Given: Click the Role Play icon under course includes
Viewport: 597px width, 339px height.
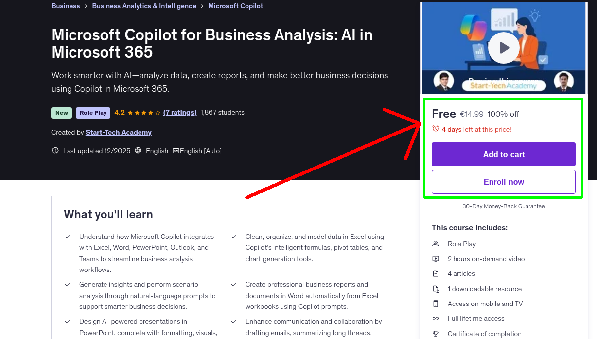Looking at the screenshot, I should [x=435, y=243].
